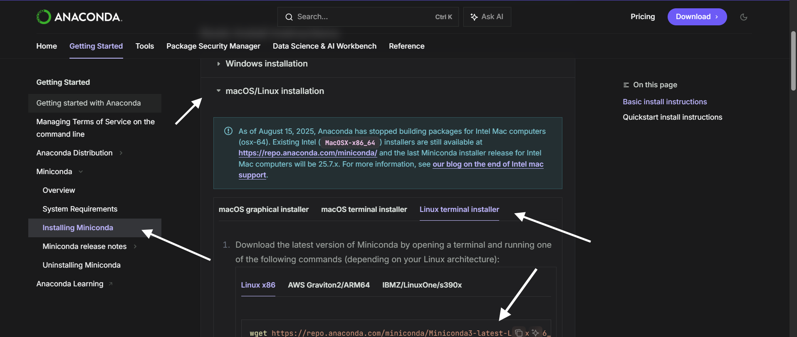Open the Miniconda release notes page
This screenshot has height=337, width=797.
(84, 246)
